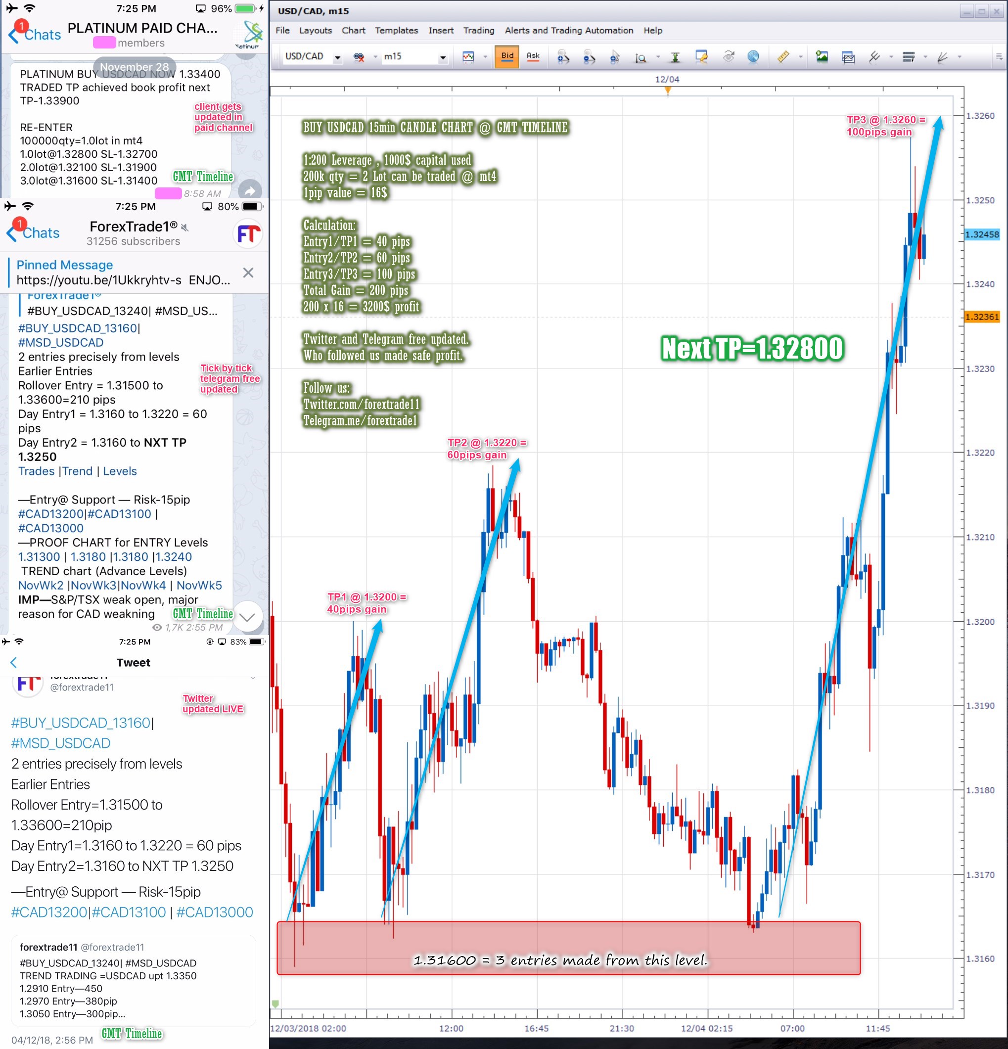Open the #MSD_USDCAD hashtag in Telegram message

click(x=61, y=343)
